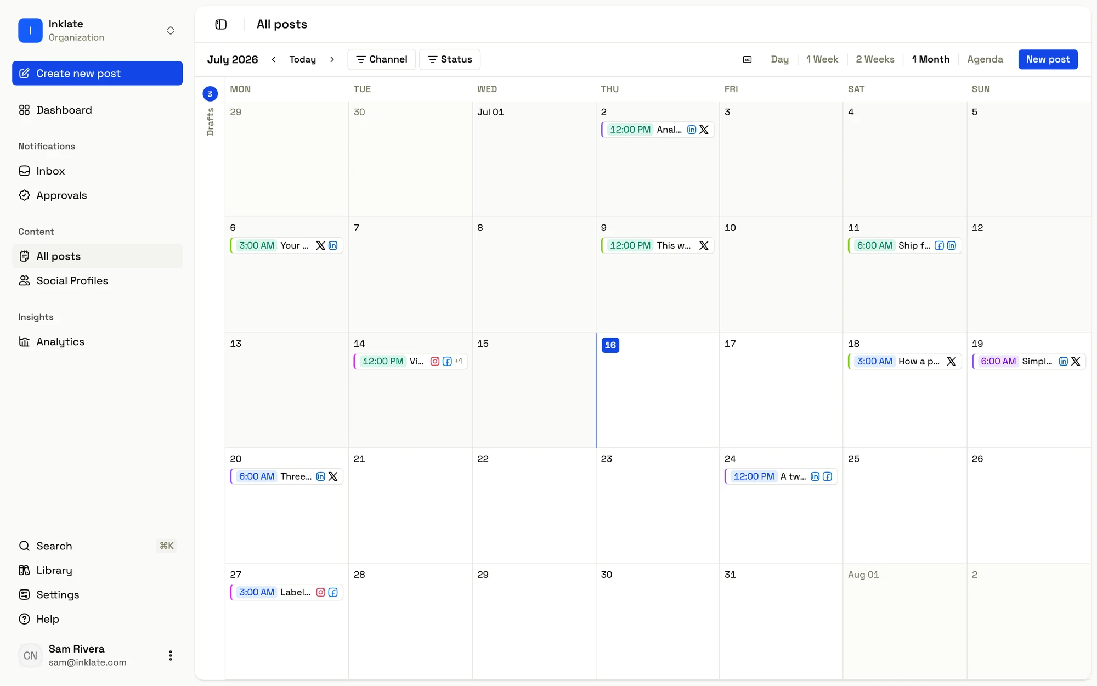Switch to 2 Weeks view
The height and width of the screenshot is (686, 1097).
[875, 59]
